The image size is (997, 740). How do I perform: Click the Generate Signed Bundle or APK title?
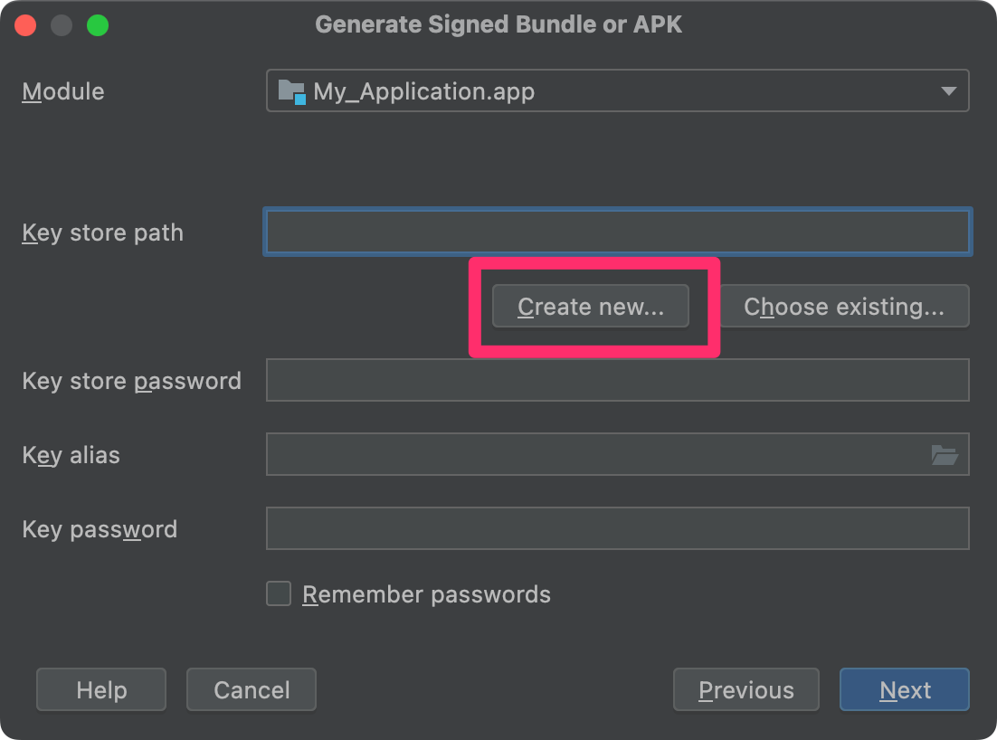(498, 24)
